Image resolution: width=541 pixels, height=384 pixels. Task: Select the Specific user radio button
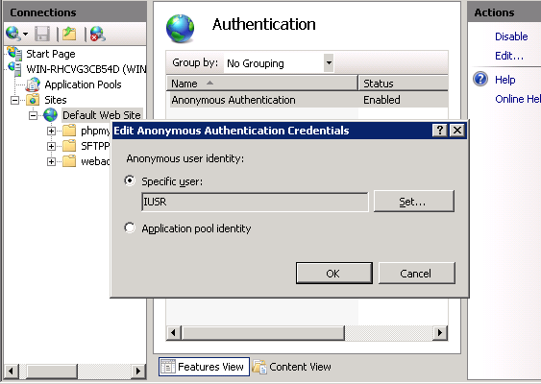point(130,180)
